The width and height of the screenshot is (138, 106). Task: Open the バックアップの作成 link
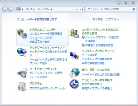[41, 38]
